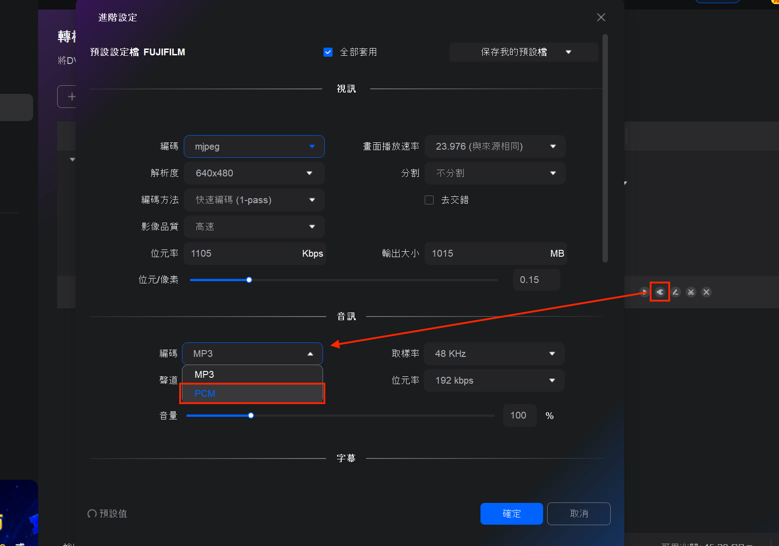The height and width of the screenshot is (546, 779).
Task: Click the dialog vertical scrollbar
Action: 605,148
